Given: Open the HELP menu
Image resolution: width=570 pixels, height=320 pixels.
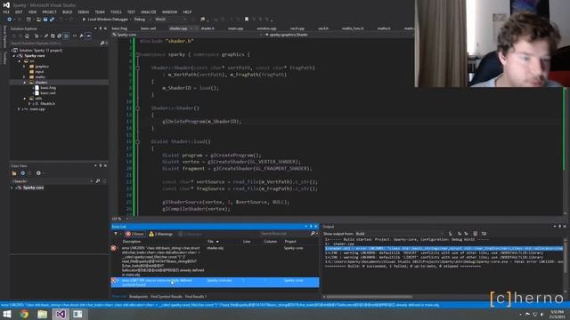Looking at the screenshot, I should [187, 12].
